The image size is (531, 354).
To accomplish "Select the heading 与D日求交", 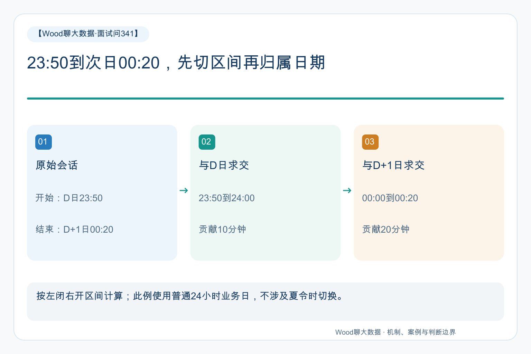I will (224, 165).
